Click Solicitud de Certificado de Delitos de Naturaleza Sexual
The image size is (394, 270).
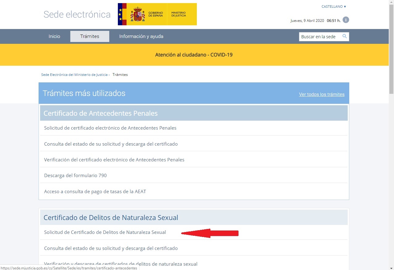105,232
